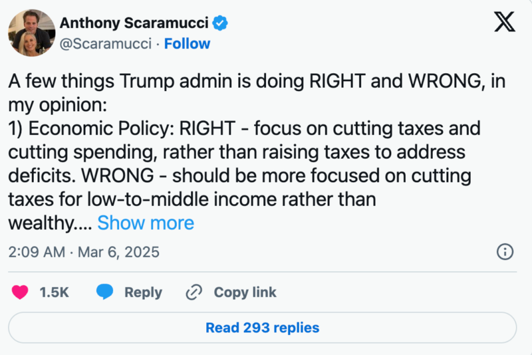Viewport: 532px width, 355px height.
Task: Click the X logo in the corner
Action: coord(504,23)
